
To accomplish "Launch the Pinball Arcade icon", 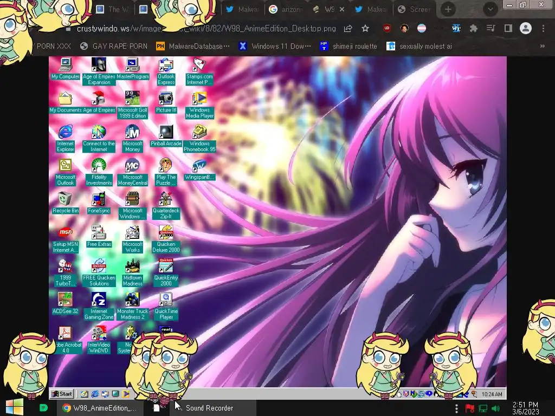I will 166,135.
